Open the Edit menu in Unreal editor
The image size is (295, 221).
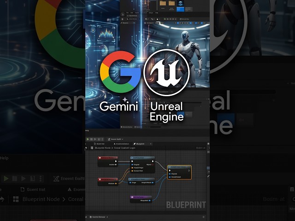pyautogui.click(x=132, y=13)
